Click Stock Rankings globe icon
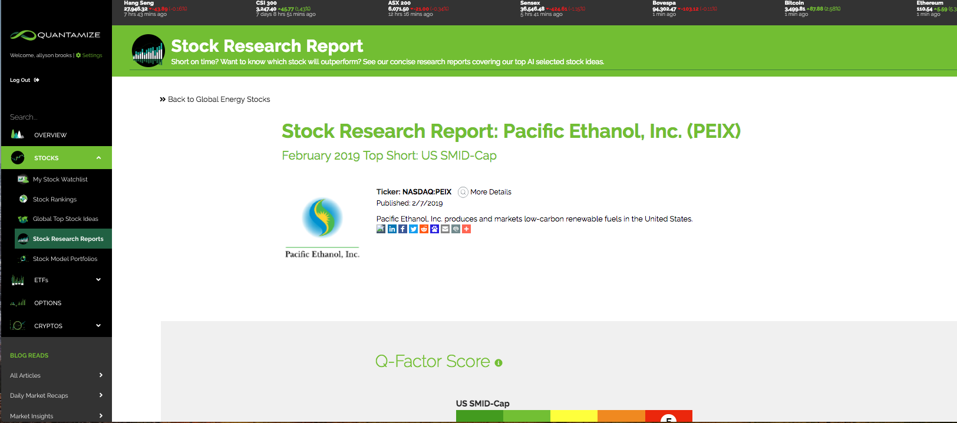The image size is (957, 423). click(23, 199)
